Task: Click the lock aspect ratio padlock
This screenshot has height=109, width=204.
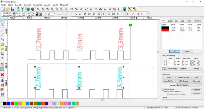Action: pyautogui.click(x=37, y=14)
